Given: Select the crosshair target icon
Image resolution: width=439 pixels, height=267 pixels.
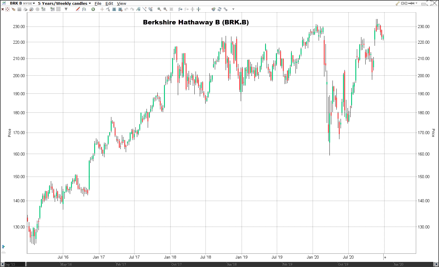Looking at the screenshot, I should point(8,9).
